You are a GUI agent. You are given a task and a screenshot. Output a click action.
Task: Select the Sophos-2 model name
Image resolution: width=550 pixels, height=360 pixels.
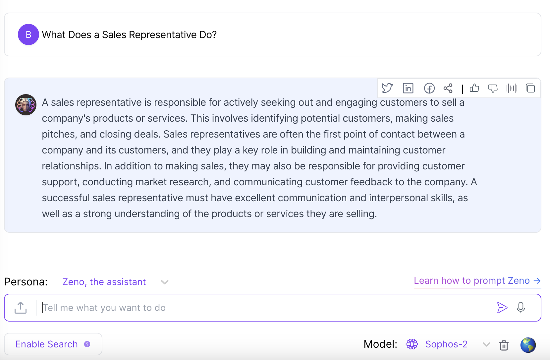[x=446, y=344]
